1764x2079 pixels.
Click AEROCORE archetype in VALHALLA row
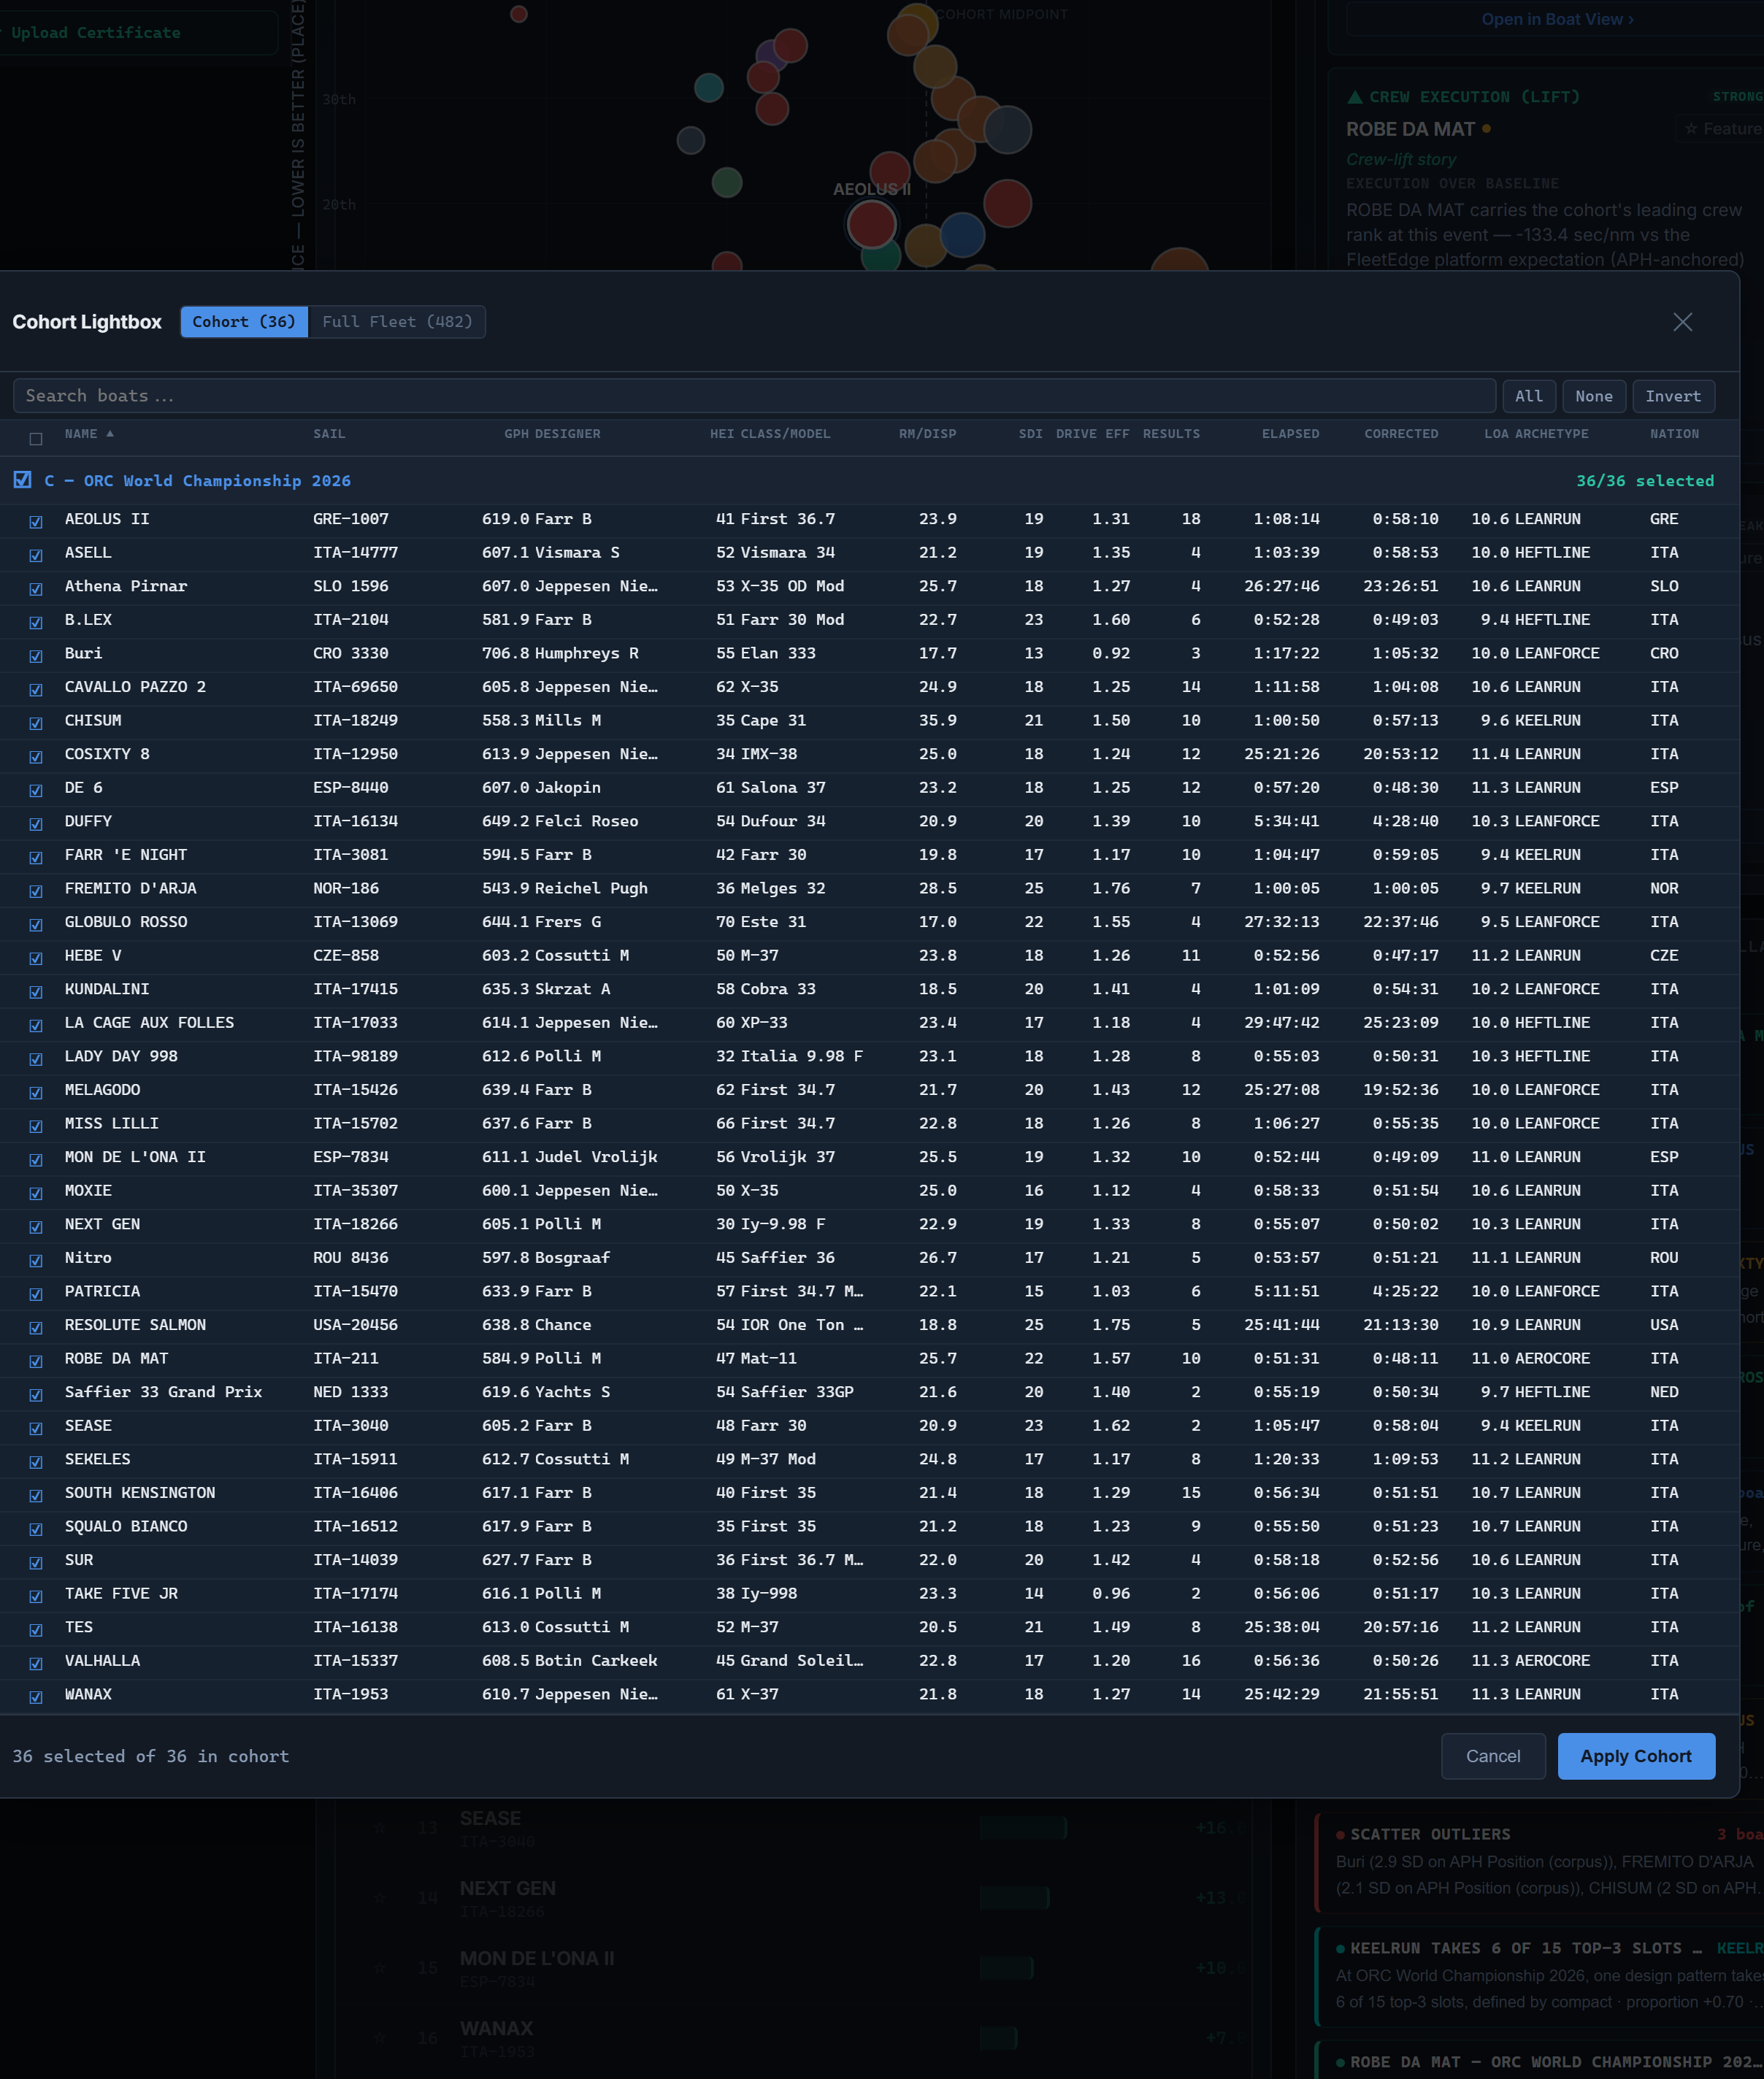[1552, 1661]
